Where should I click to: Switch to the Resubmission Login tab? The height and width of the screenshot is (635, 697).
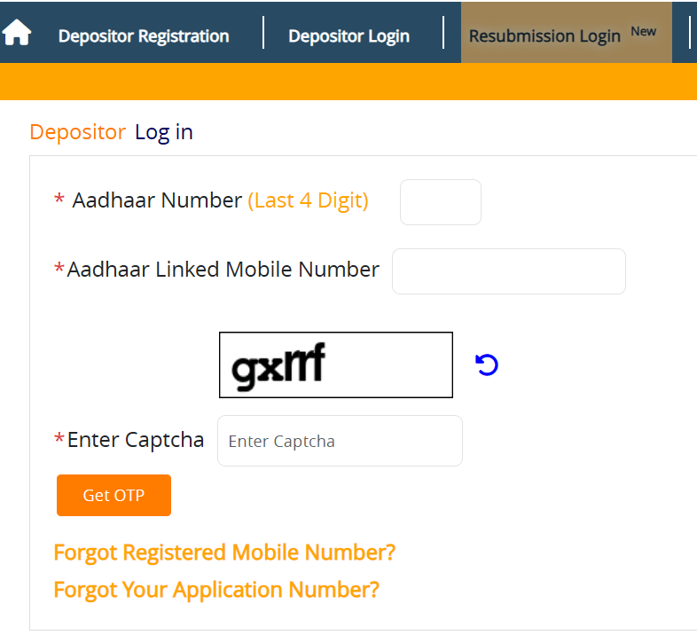coord(544,36)
